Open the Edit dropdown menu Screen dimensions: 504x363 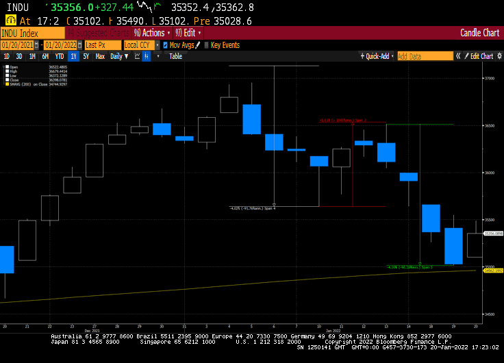tap(188, 33)
